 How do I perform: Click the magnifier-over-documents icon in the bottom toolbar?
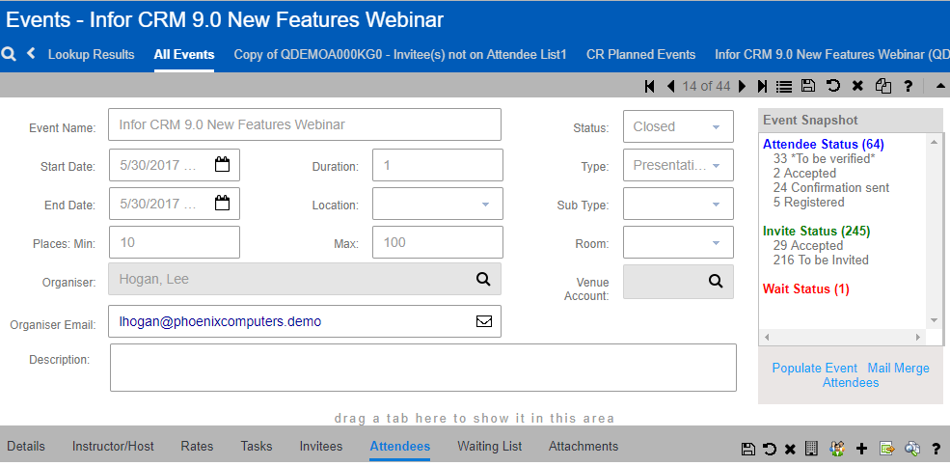(912, 449)
